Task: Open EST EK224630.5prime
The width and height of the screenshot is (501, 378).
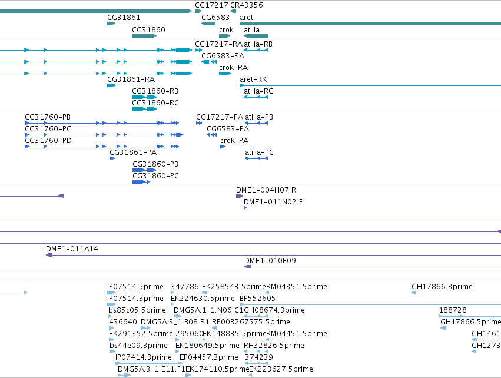Action: point(203,299)
